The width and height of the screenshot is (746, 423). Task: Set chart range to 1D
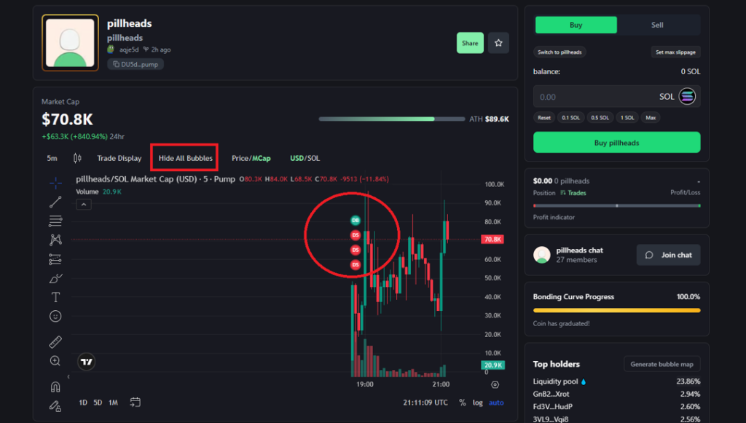[x=83, y=403]
